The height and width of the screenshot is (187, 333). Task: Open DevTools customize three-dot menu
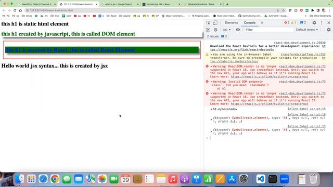(322, 23)
